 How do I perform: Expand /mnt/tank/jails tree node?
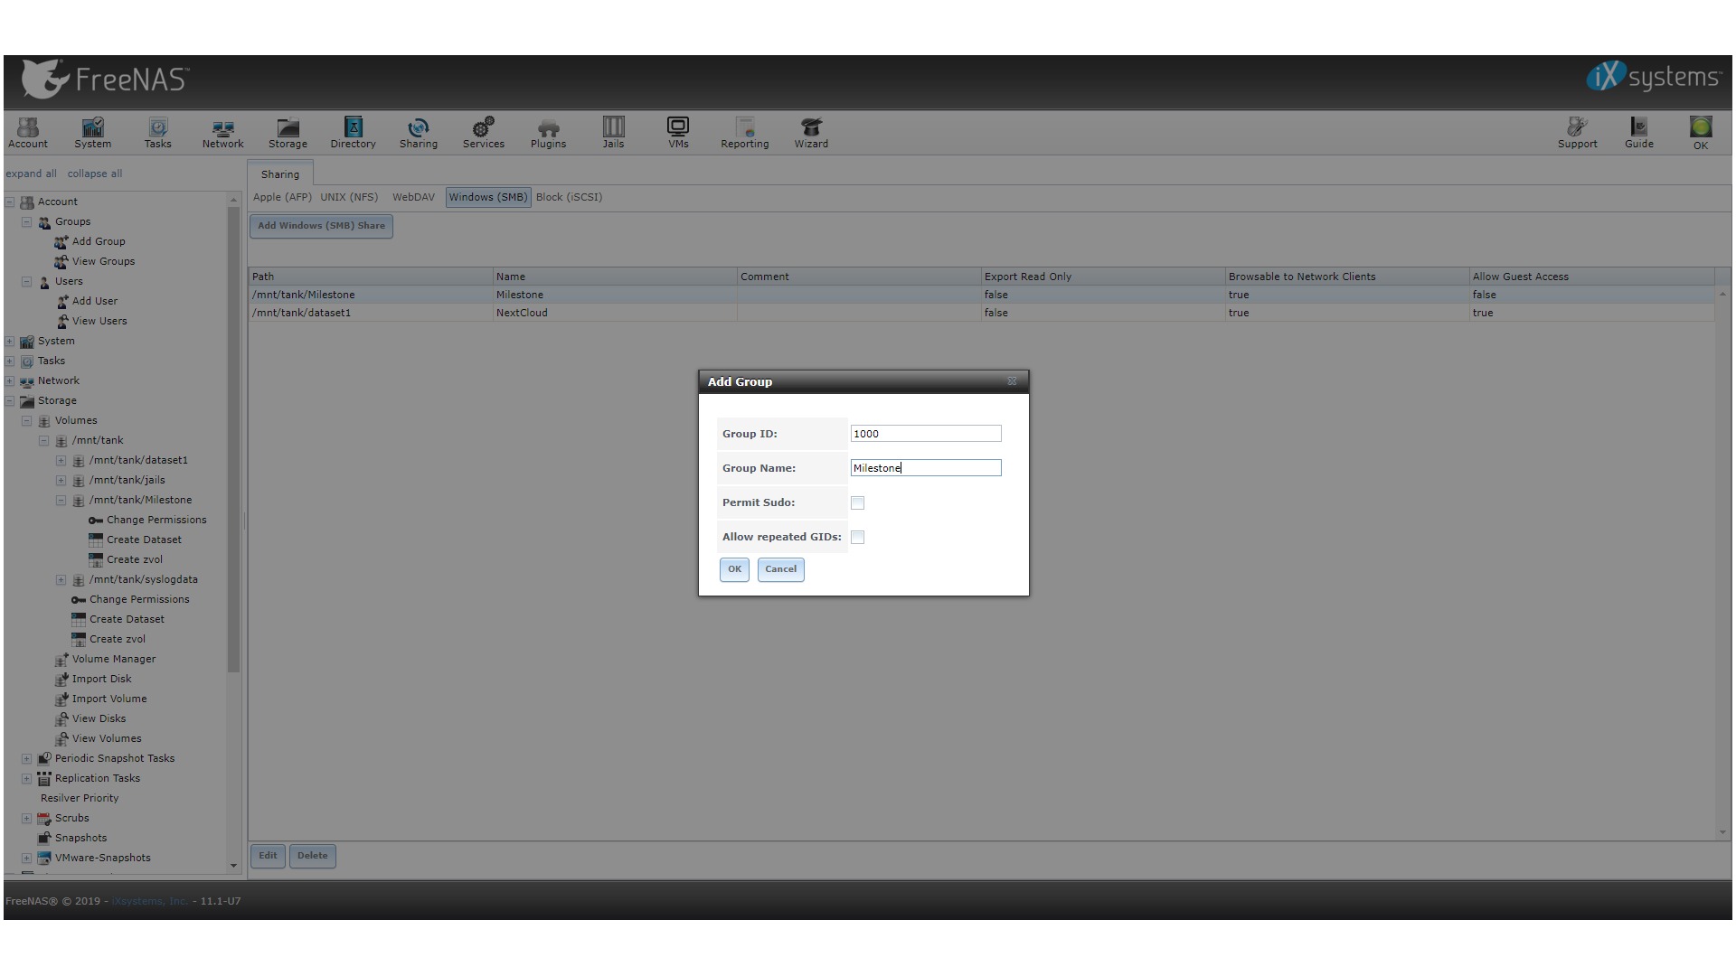coord(61,480)
